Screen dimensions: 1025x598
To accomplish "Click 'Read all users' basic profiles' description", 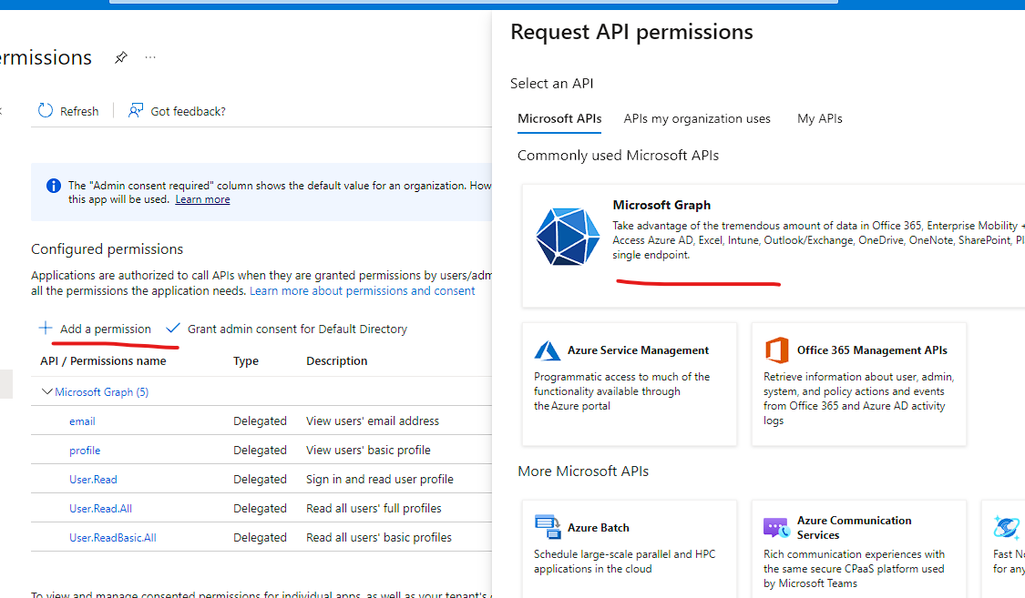I will tap(379, 537).
